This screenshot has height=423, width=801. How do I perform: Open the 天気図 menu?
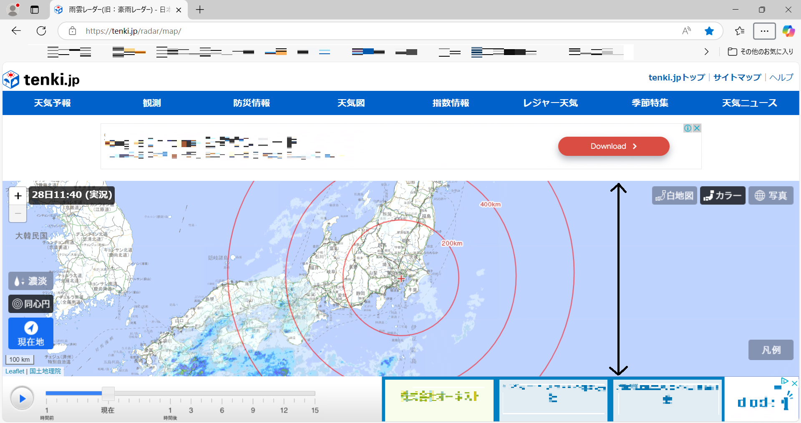coord(351,103)
